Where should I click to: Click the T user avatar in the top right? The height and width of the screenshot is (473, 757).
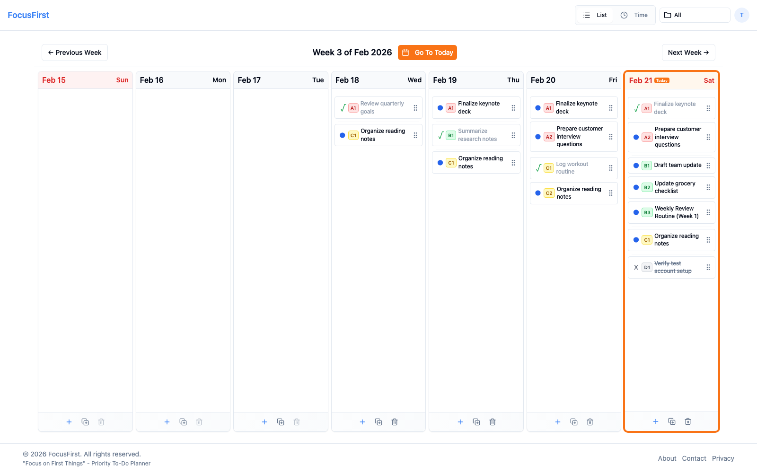(x=741, y=15)
